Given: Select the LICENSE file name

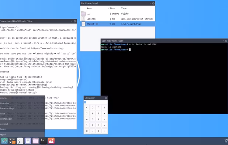Looking at the screenshot, I should (91, 19).
